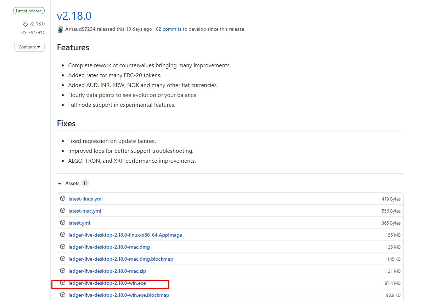
Task: Click the 145 KB file size
Action: pyautogui.click(x=394, y=259)
